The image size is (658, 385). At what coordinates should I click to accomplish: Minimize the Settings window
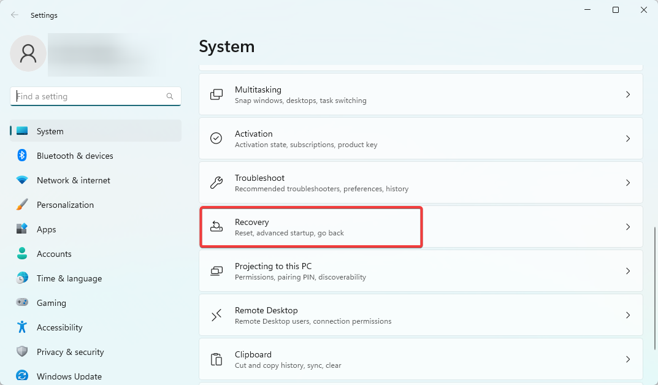click(x=587, y=10)
